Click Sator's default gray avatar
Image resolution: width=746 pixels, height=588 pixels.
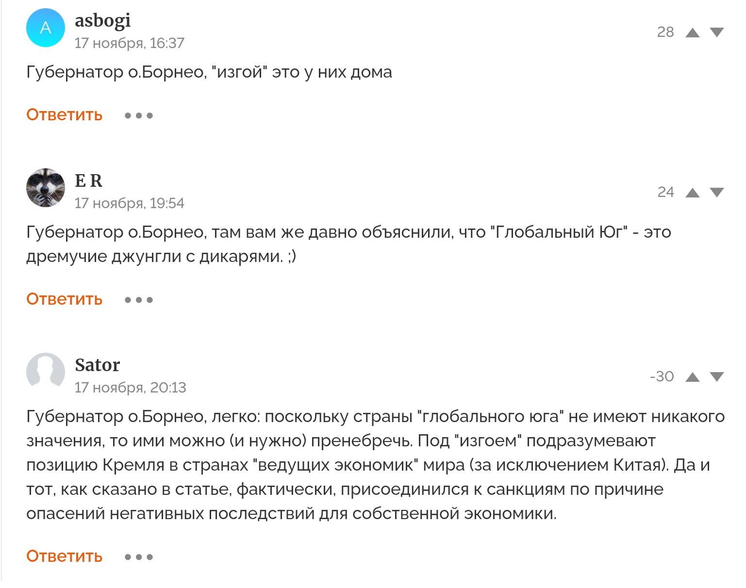tap(46, 372)
